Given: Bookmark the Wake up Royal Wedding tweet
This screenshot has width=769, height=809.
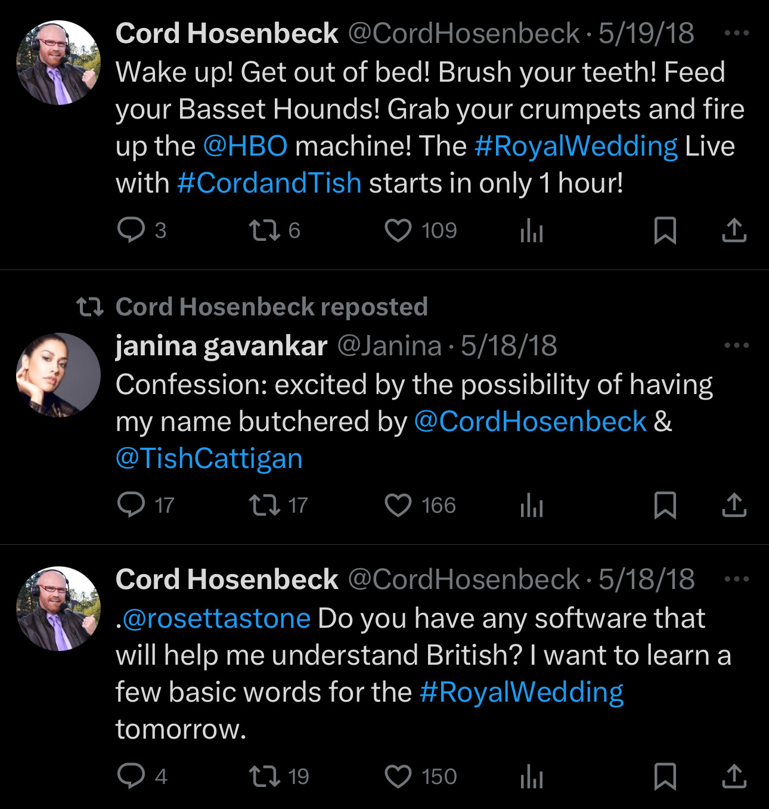Looking at the screenshot, I should click(665, 230).
